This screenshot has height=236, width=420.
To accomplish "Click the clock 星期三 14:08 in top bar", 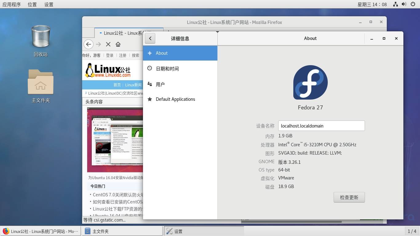I will pos(372,4).
